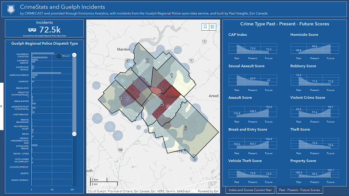Select zone 2 label on the map
The image size is (349, 196).
tap(147, 61)
